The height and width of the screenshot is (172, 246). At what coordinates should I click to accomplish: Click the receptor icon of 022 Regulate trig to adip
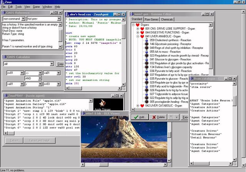[146, 98]
